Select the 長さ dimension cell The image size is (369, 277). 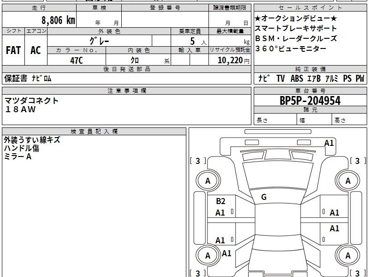275,120
